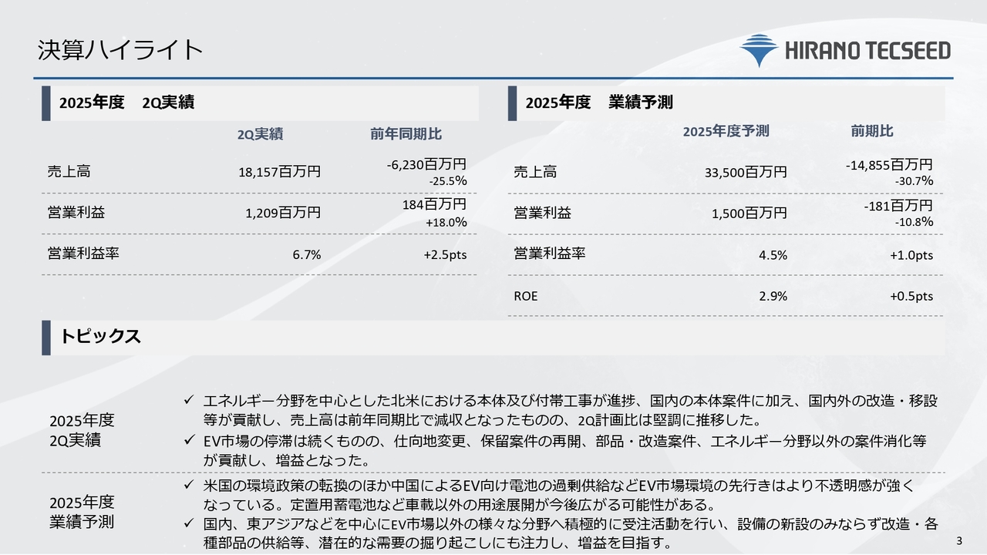Click the +18.0% operating profit change

[446, 222]
